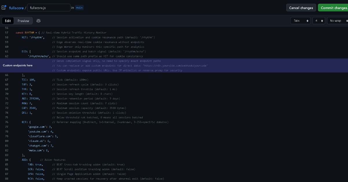The height and width of the screenshot is (182, 348).
Task: Click the Copilot icon beside Preview
Action: click(x=39, y=21)
